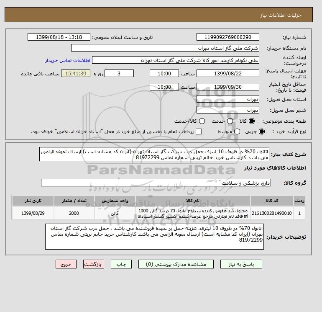Click the شهر محل تحویل field تهران
Screen dimensions: 322x312
228,110
